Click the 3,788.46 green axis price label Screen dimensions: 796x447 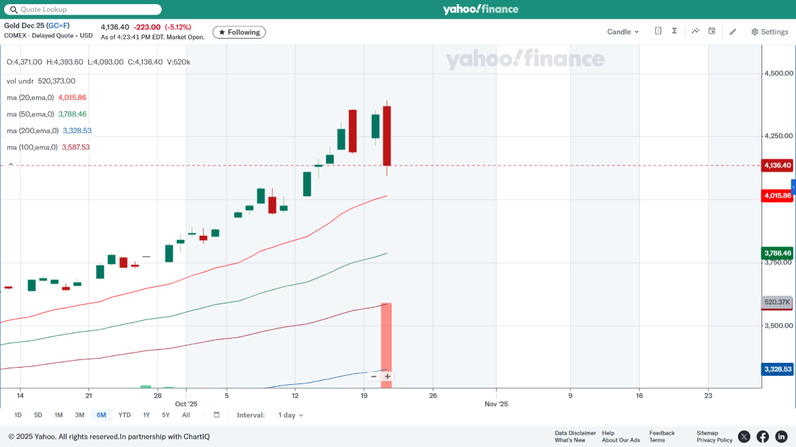point(777,253)
